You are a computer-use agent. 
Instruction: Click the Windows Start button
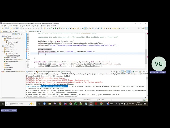2,104
